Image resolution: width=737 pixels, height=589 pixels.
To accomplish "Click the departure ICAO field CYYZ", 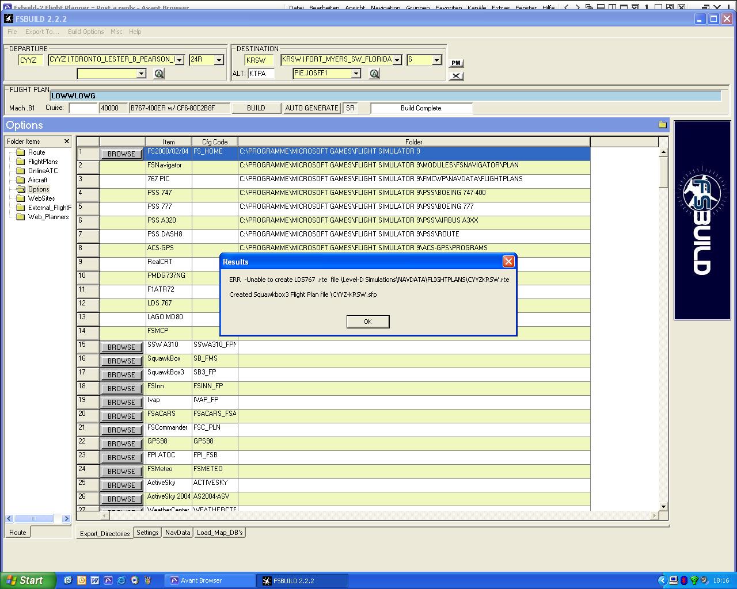I will [31, 60].
